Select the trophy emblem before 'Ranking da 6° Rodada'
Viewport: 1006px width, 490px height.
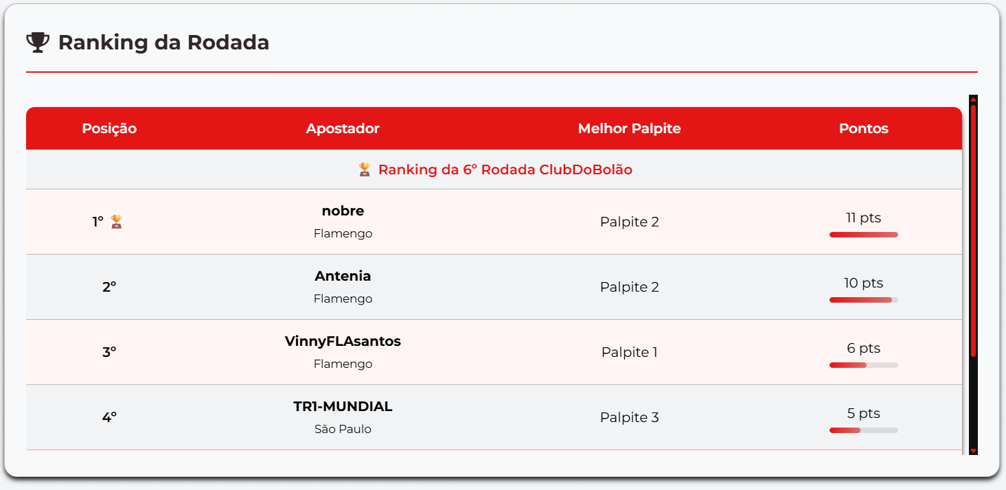[363, 169]
